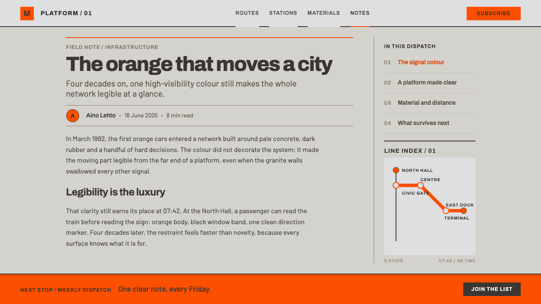Click the 5 Stops caption
Viewport: 541px width, 304px height.
pos(393,261)
